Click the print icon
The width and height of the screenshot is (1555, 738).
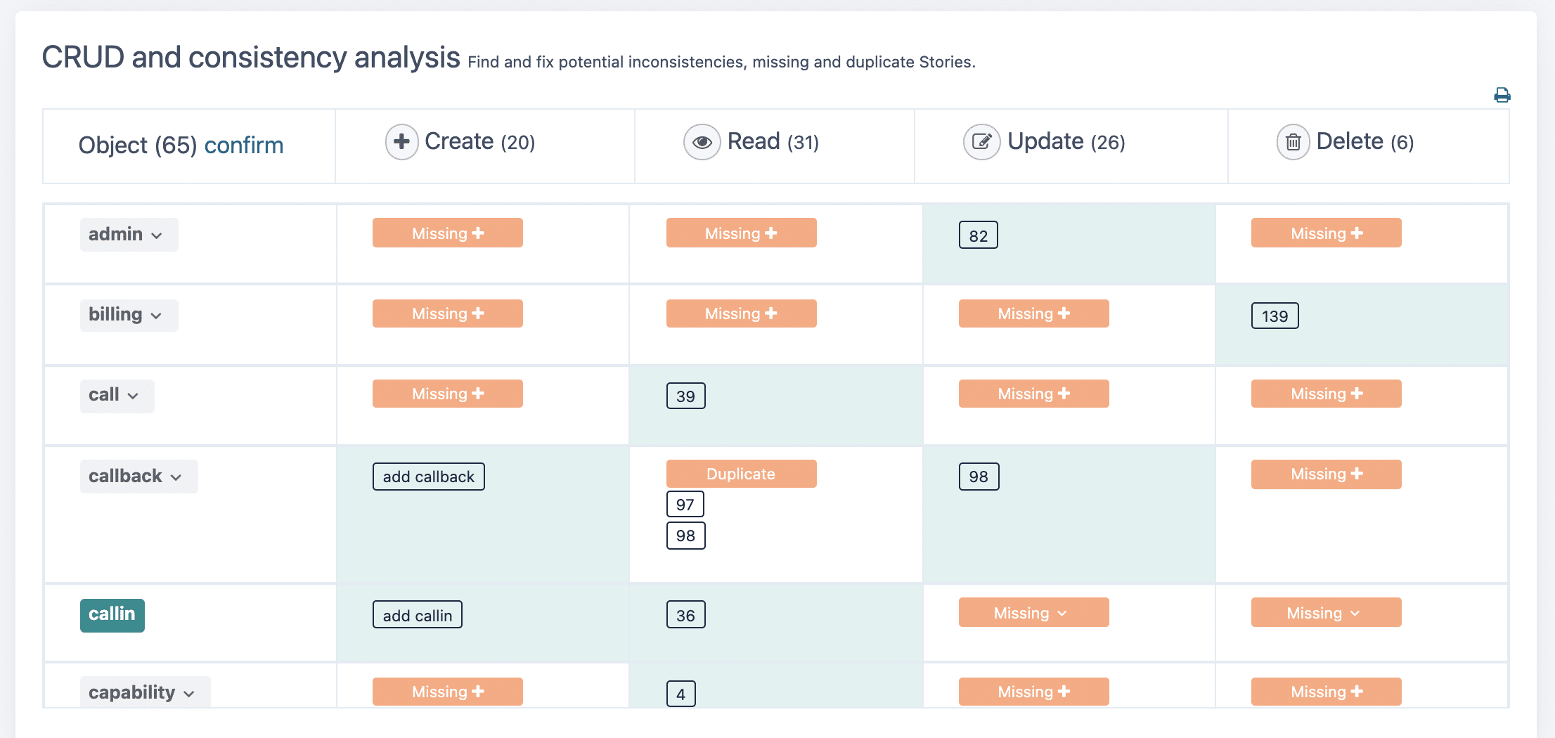[x=1502, y=95]
